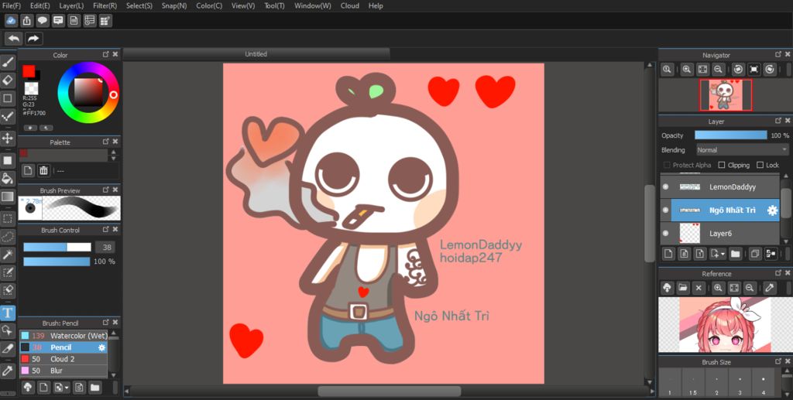This screenshot has height=400, width=793.
Task: Select the Lasso tool
Action: click(8, 237)
